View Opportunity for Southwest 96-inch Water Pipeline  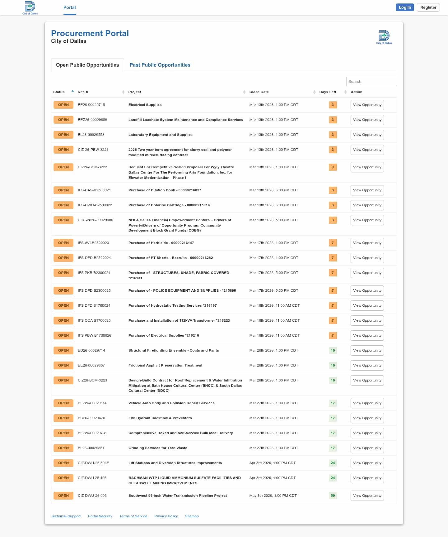click(367, 496)
